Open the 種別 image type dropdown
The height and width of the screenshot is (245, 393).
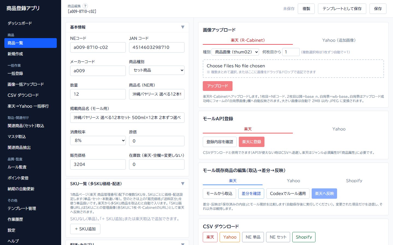coord(235,52)
